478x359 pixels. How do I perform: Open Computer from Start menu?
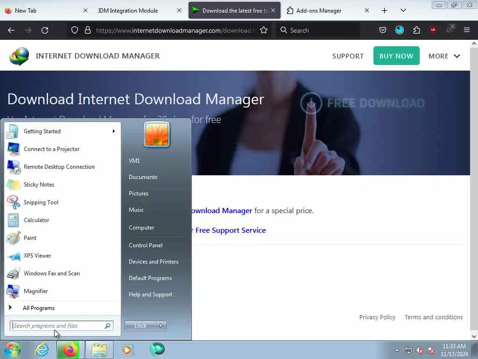(141, 228)
